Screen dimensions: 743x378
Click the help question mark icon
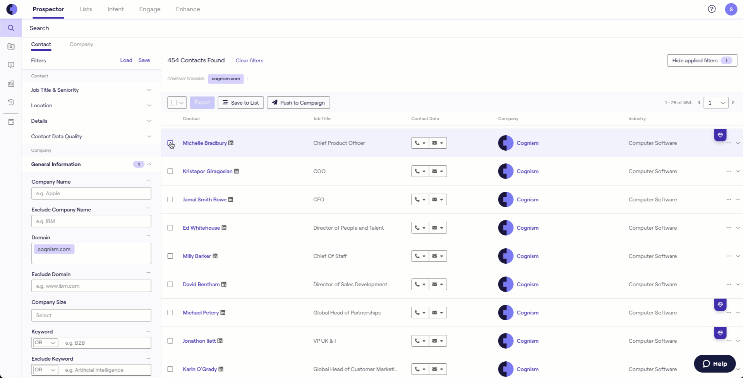click(712, 9)
